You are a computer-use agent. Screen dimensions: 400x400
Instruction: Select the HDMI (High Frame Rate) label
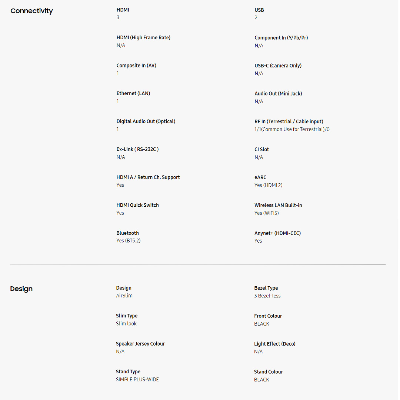point(143,38)
